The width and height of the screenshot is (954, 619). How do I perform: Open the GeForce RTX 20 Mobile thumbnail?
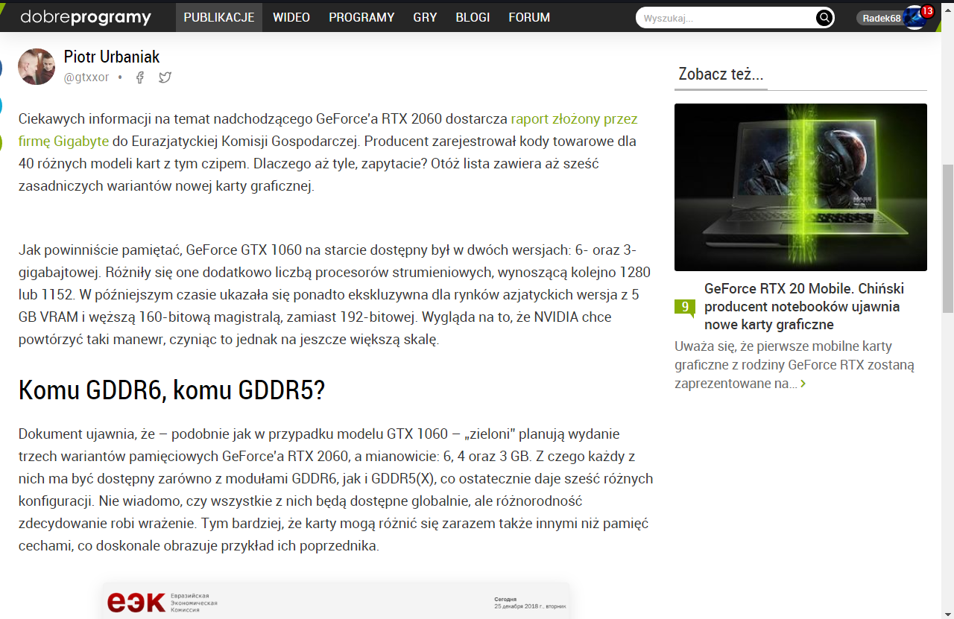800,187
